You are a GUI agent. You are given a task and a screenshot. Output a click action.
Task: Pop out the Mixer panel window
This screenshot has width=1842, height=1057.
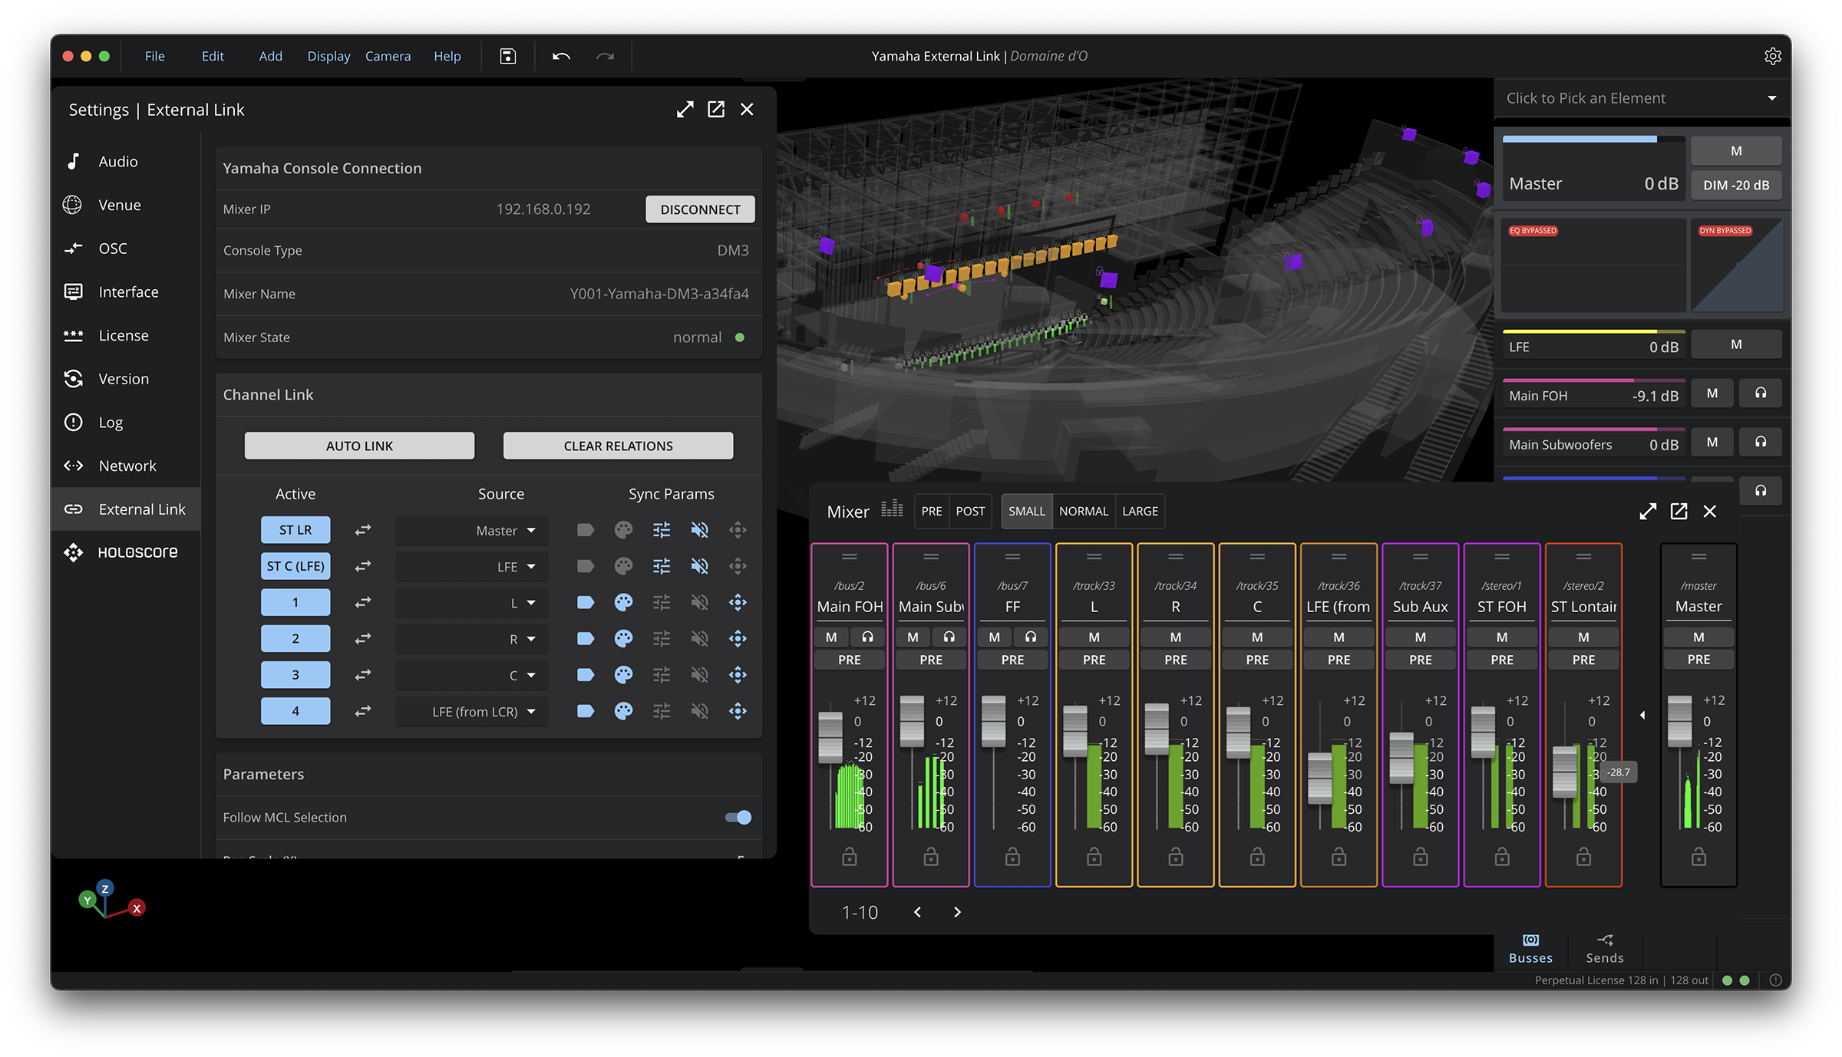pyautogui.click(x=1679, y=512)
